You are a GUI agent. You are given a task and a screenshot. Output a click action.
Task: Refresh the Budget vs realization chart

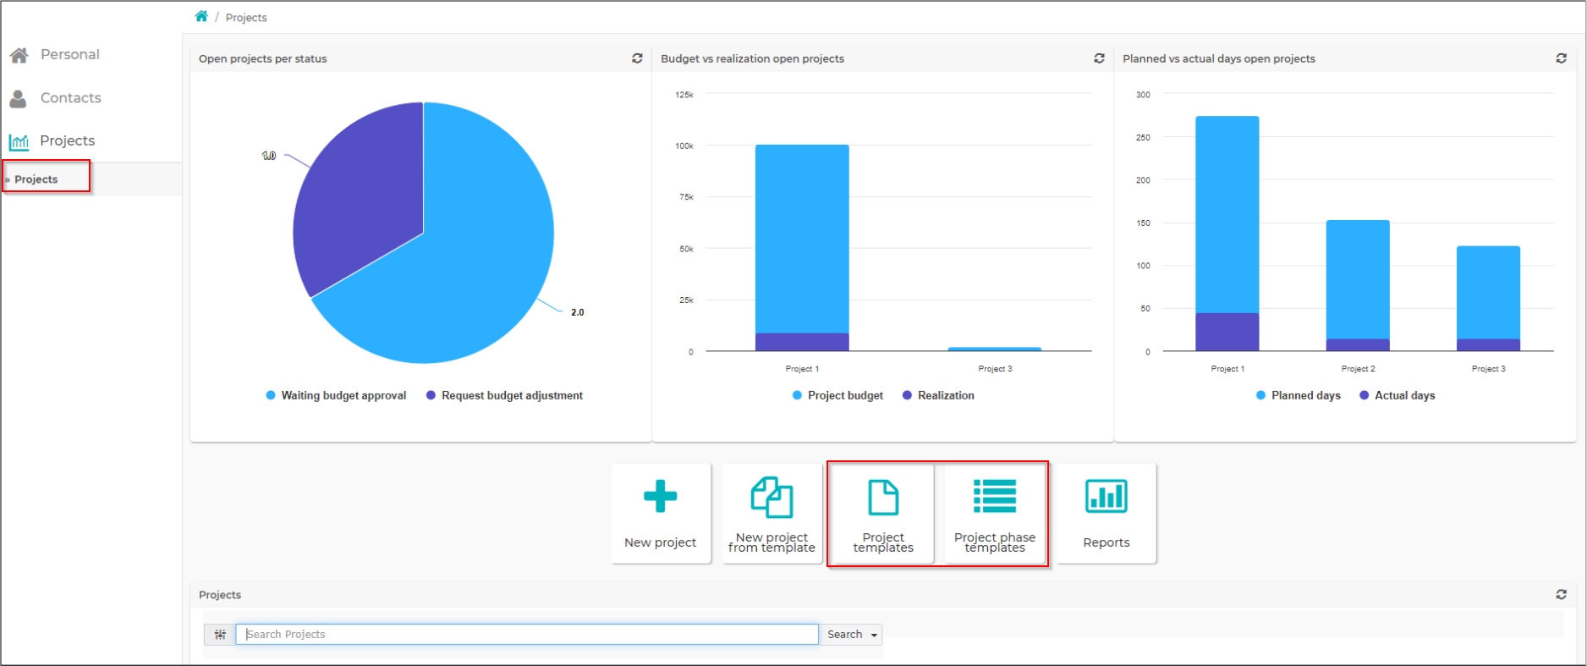tap(1099, 58)
